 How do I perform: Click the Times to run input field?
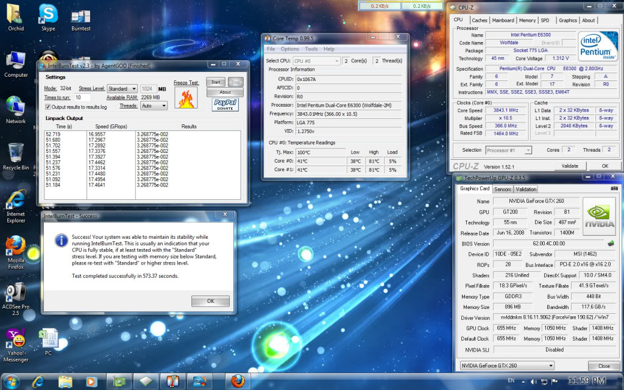pyautogui.click(x=82, y=97)
